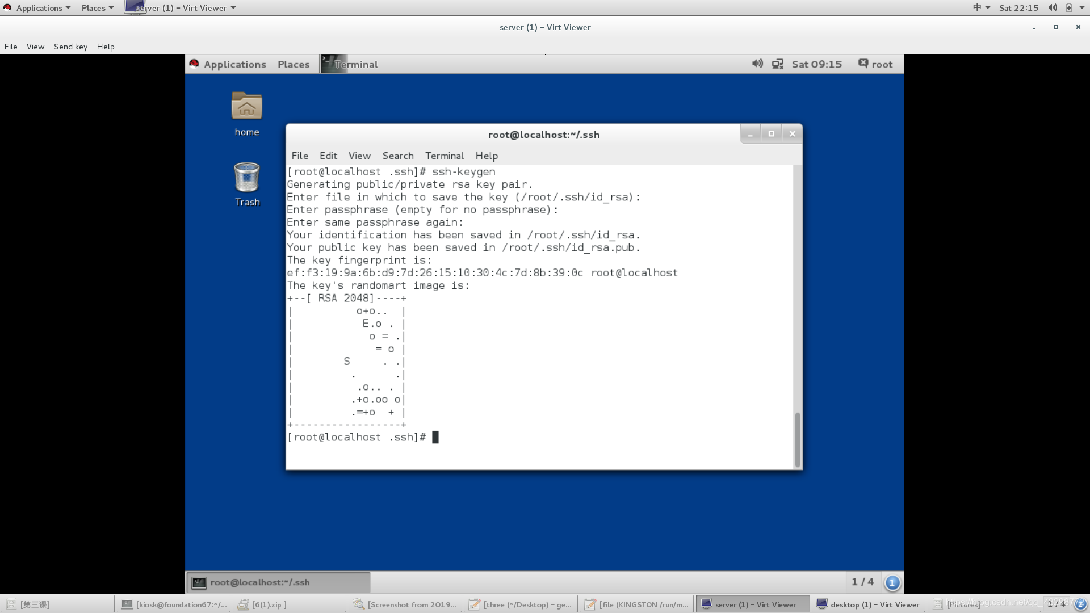
Task: Open the host Places menu
Action: [98, 8]
